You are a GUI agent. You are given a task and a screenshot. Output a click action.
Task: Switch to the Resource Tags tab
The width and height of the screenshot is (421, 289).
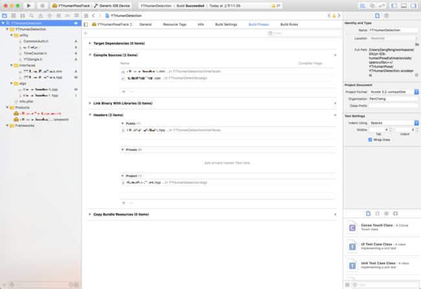pos(174,25)
